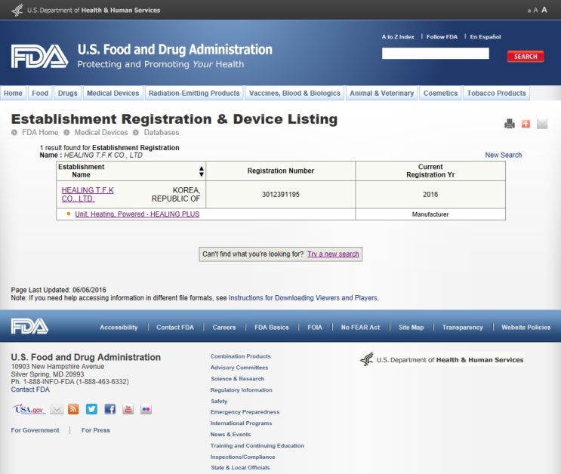Click the USA.gov logo in footer

tap(29, 409)
